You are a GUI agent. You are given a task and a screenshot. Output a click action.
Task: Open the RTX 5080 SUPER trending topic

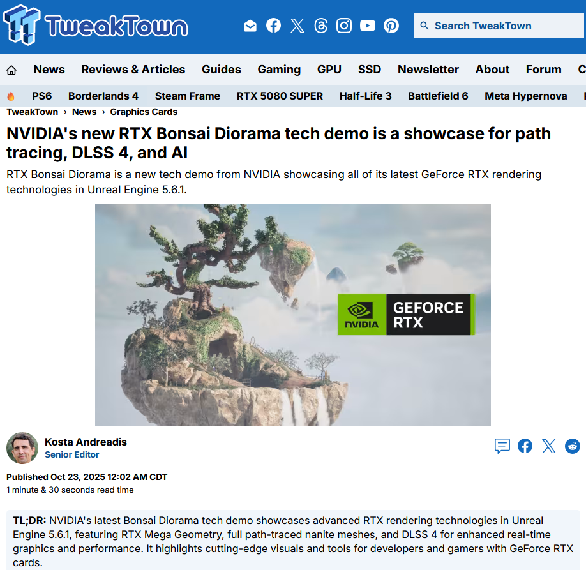[280, 96]
